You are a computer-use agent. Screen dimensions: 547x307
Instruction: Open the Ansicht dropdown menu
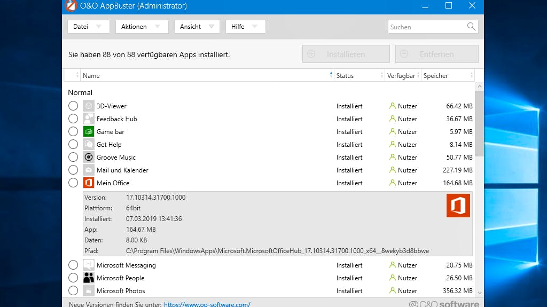(x=197, y=27)
